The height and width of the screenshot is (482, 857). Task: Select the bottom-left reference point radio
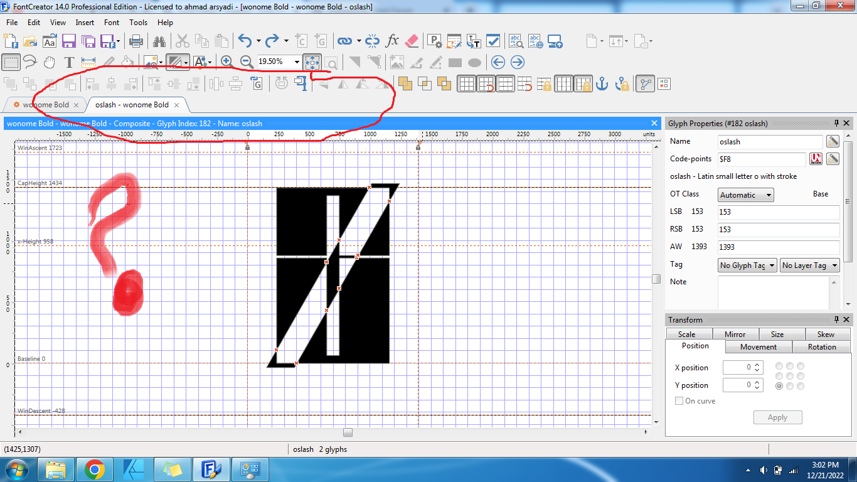[x=779, y=386]
